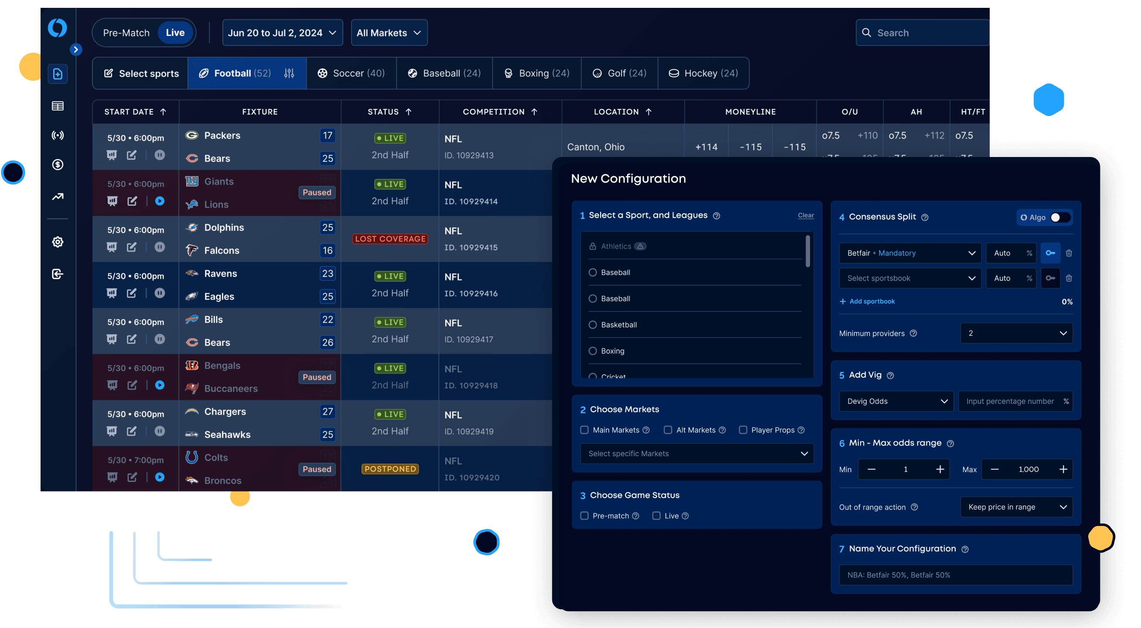Open help for Minimum providers
This screenshot has width=1141, height=628.
point(913,333)
